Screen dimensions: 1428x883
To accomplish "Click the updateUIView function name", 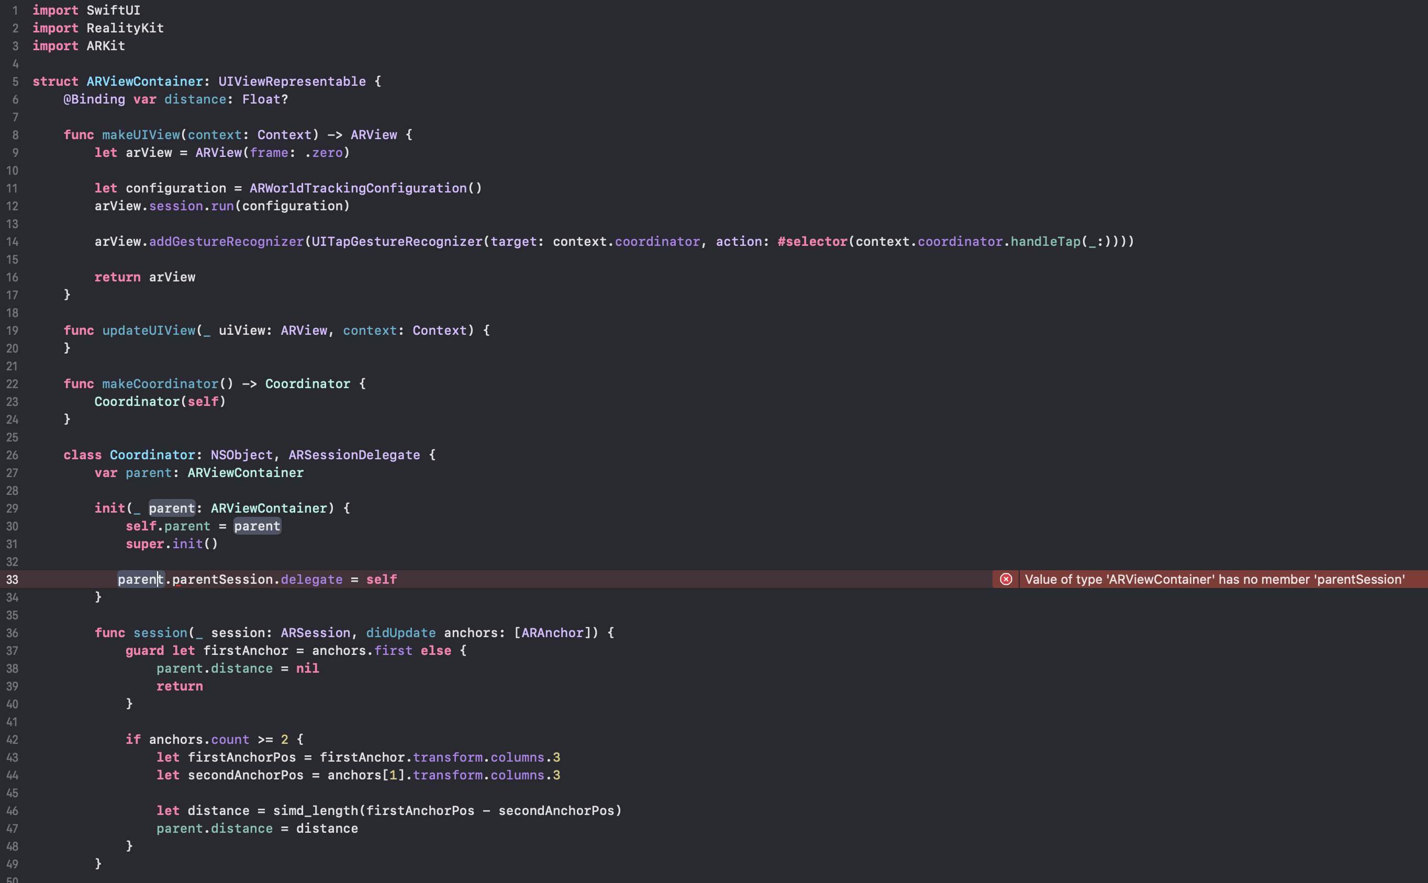I will pos(149,330).
